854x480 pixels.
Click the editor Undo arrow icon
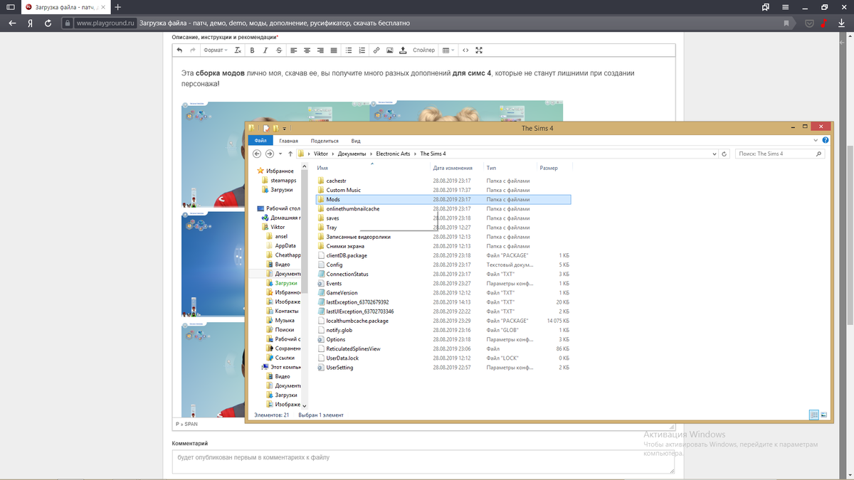[179, 50]
